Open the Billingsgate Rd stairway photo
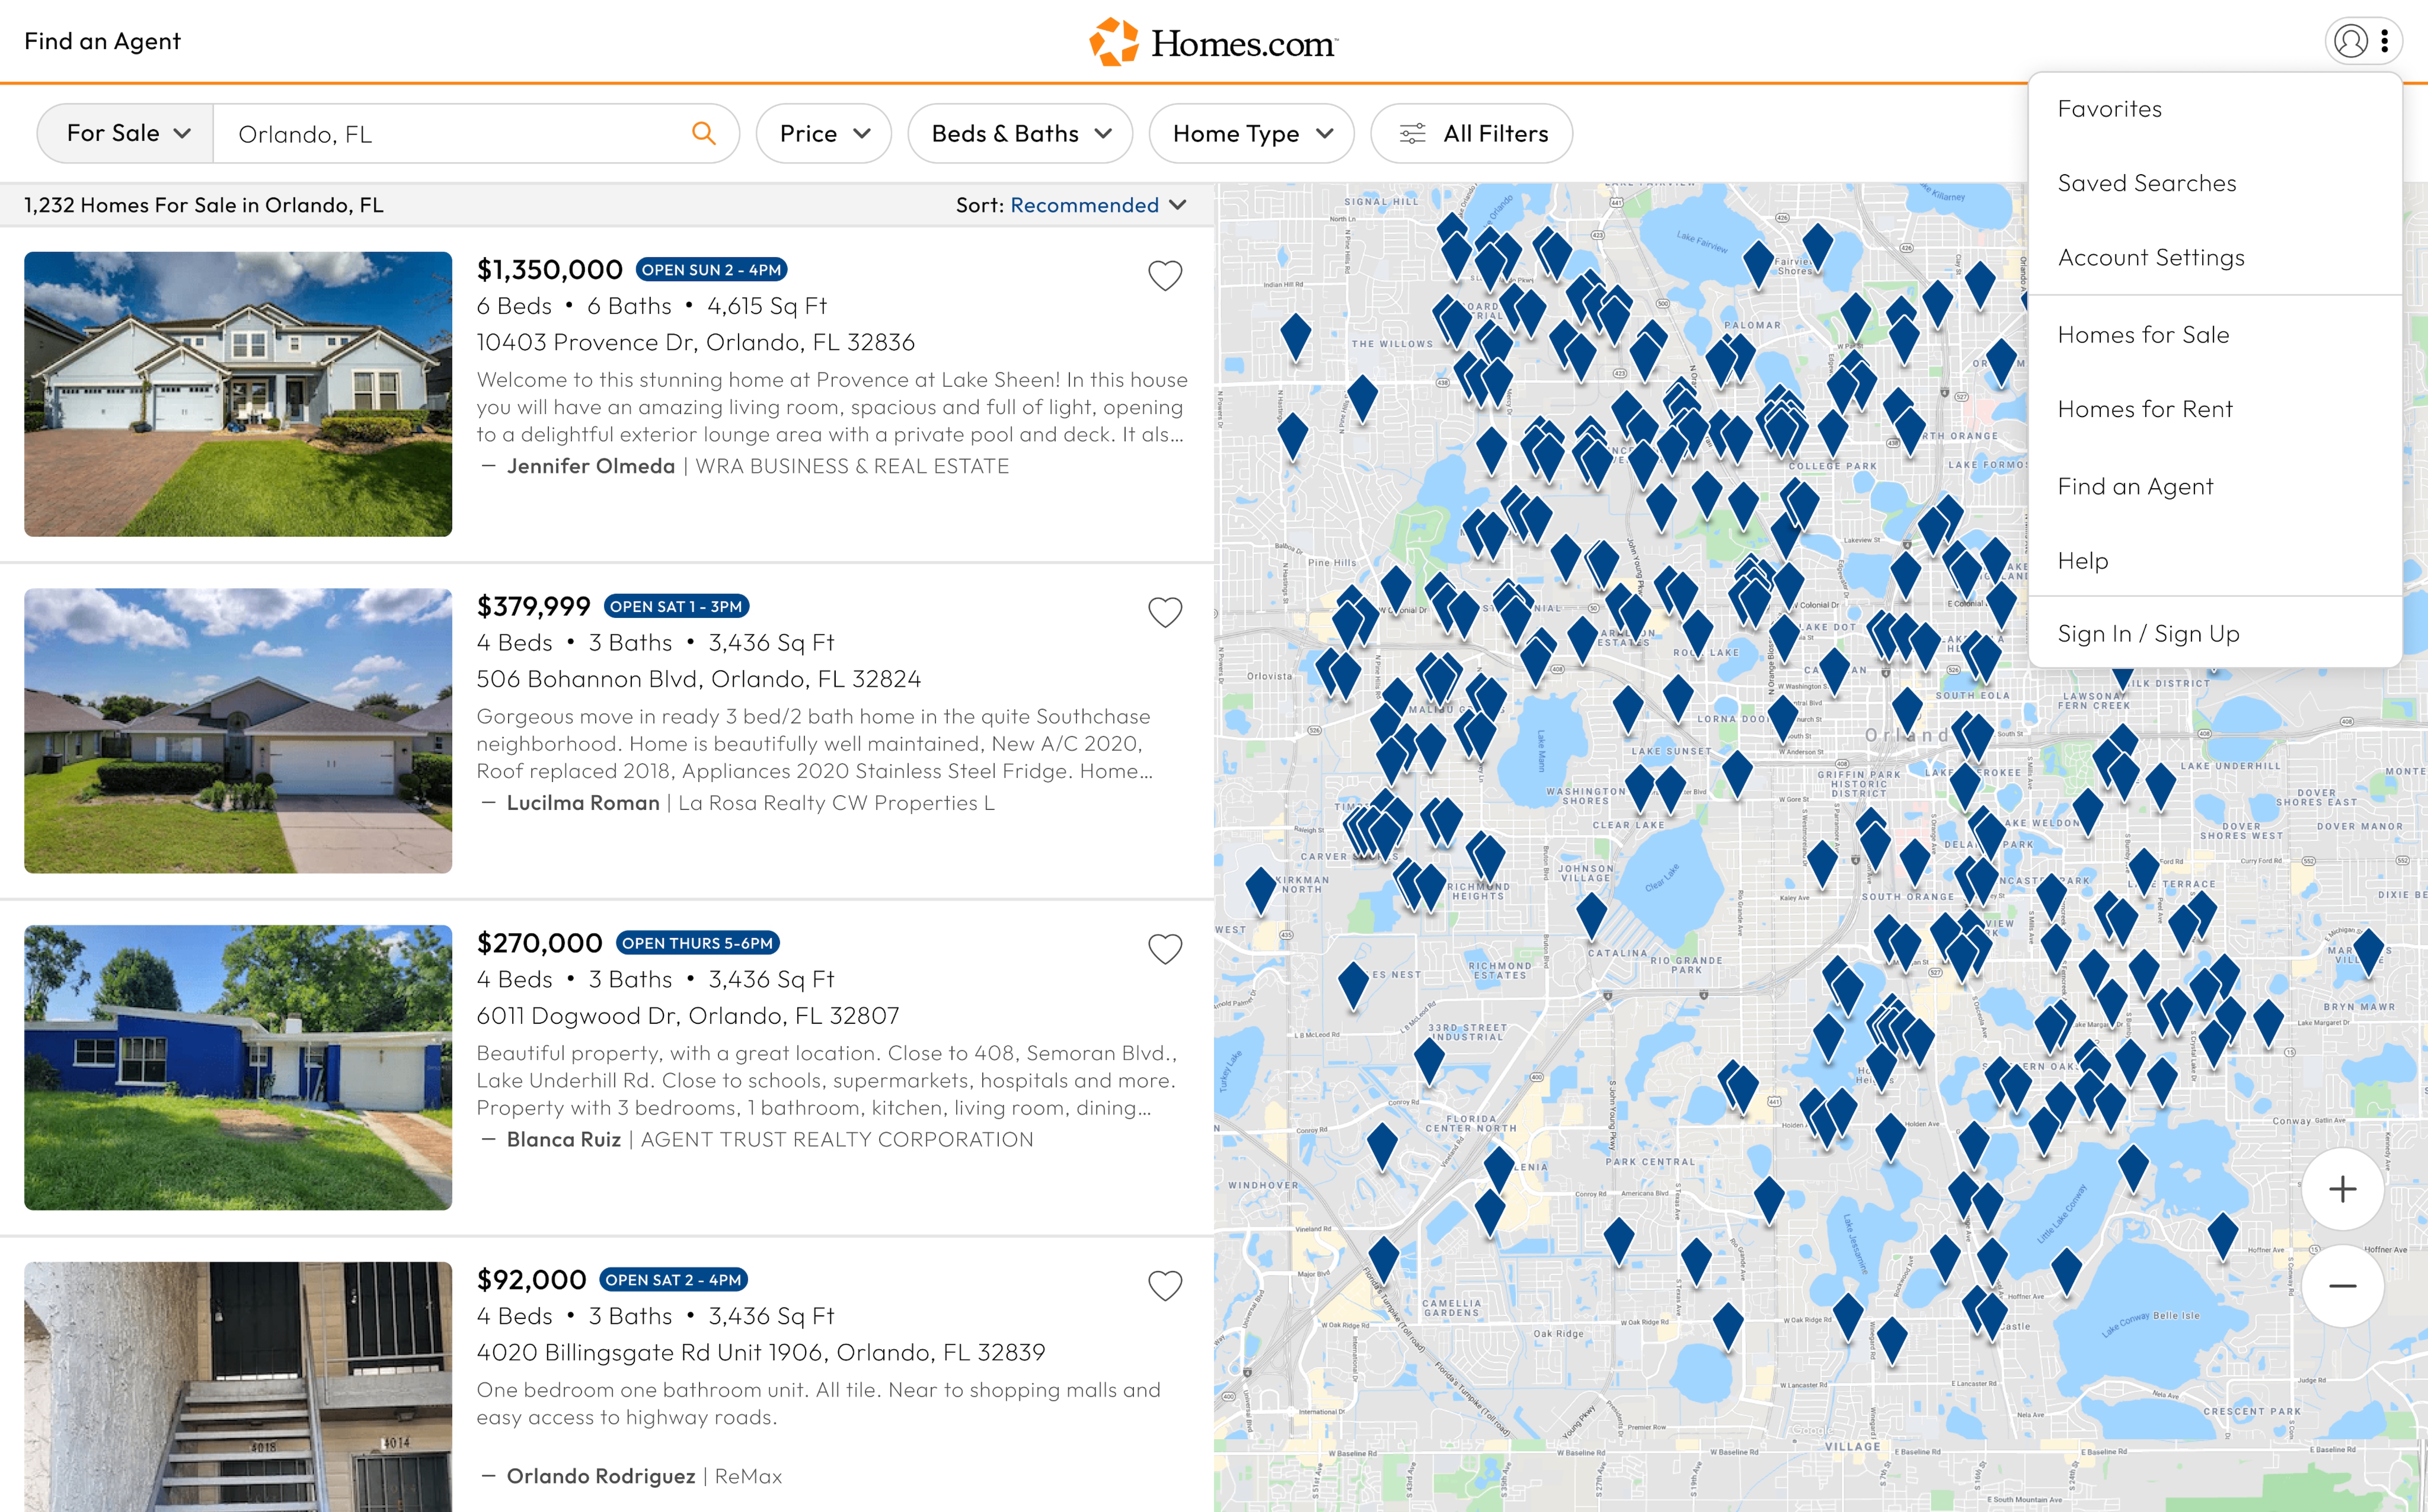This screenshot has width=2428, height=1512. click(x=238, y=1386)
